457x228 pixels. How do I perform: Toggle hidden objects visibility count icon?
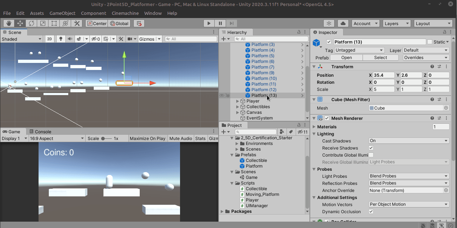coord(96,39)
